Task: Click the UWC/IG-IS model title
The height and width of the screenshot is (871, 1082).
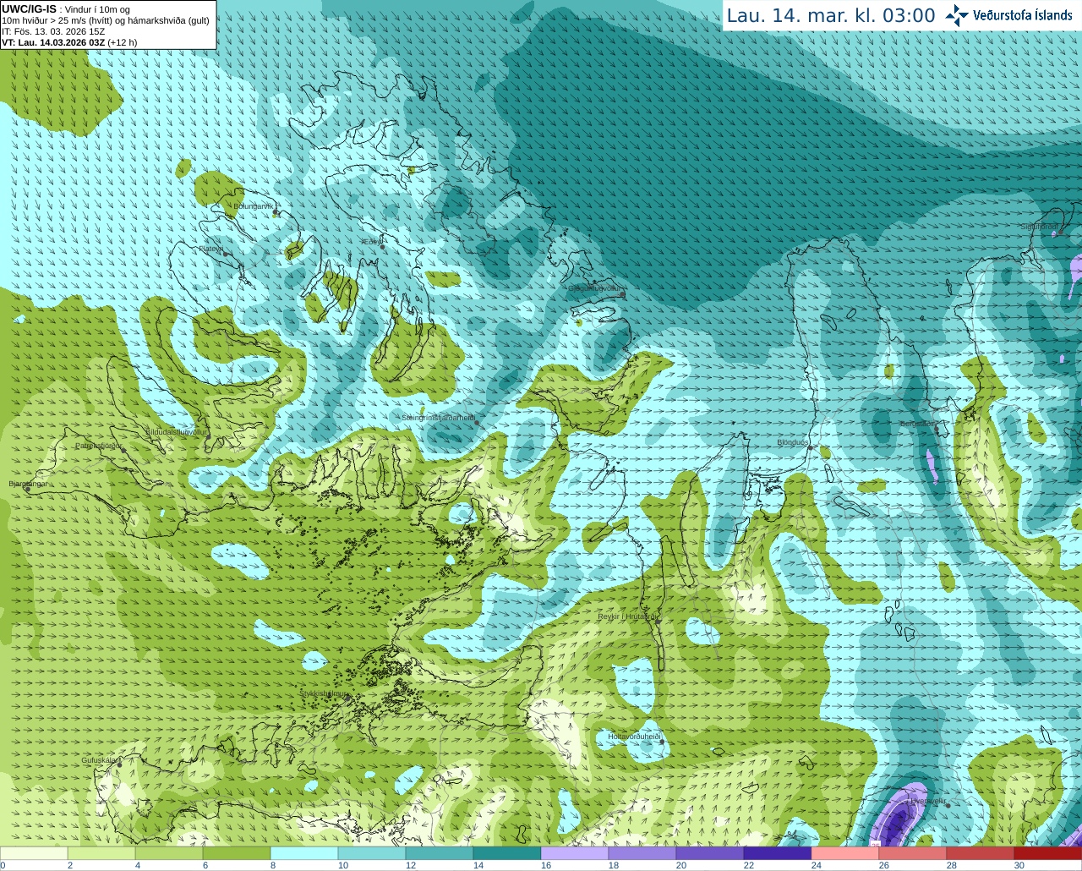Action: [30, 9]
